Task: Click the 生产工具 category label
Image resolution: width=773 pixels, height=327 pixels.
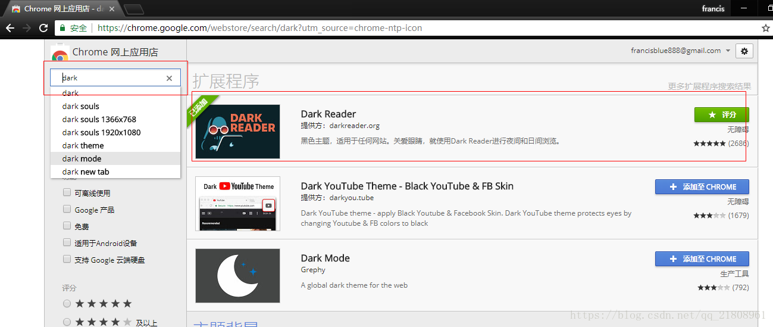Action: pyautogui.click(x=734, y=273)
